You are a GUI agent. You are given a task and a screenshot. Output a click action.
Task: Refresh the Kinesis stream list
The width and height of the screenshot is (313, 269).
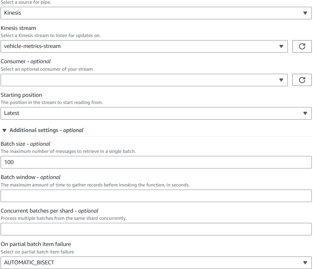pyautogui.click(x=302, y=46)
